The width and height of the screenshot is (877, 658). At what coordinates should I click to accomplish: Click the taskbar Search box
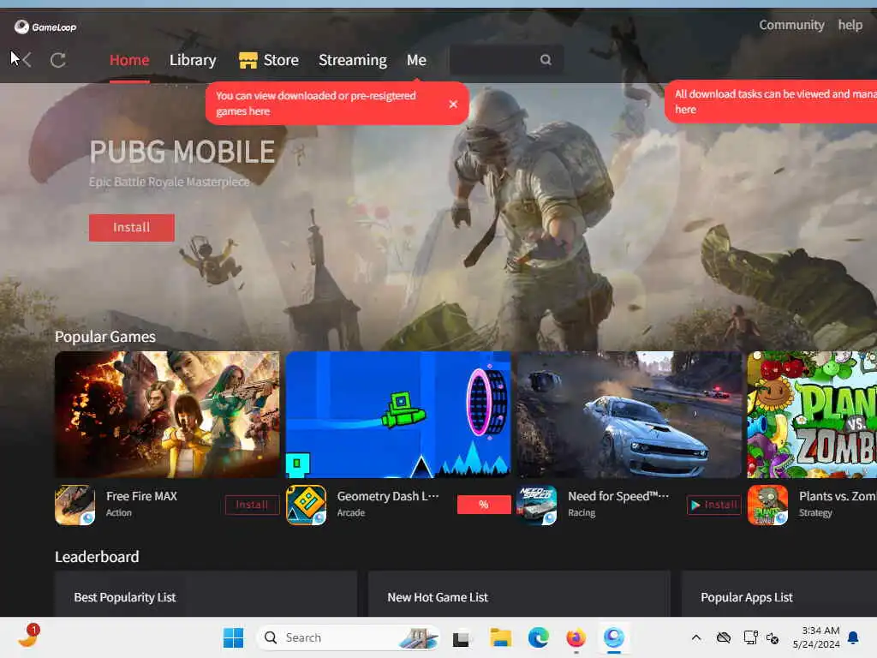(348, 637)
